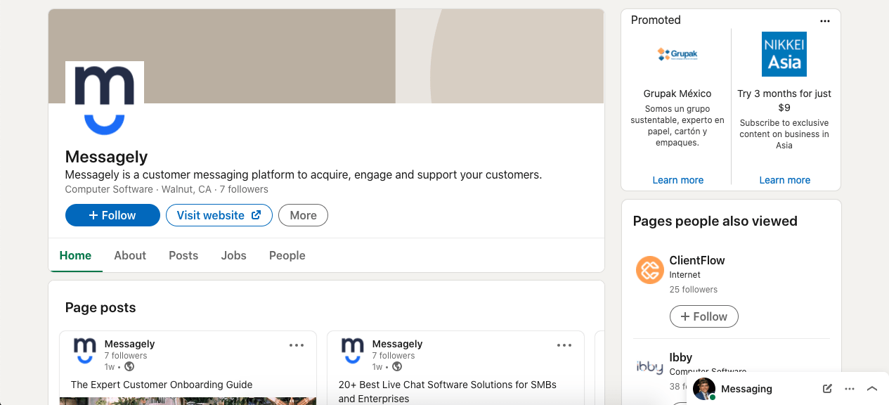Click the globe icon on the Onboarding Guide post
Viewport: 889px width, 405px height.
(129, 366)
